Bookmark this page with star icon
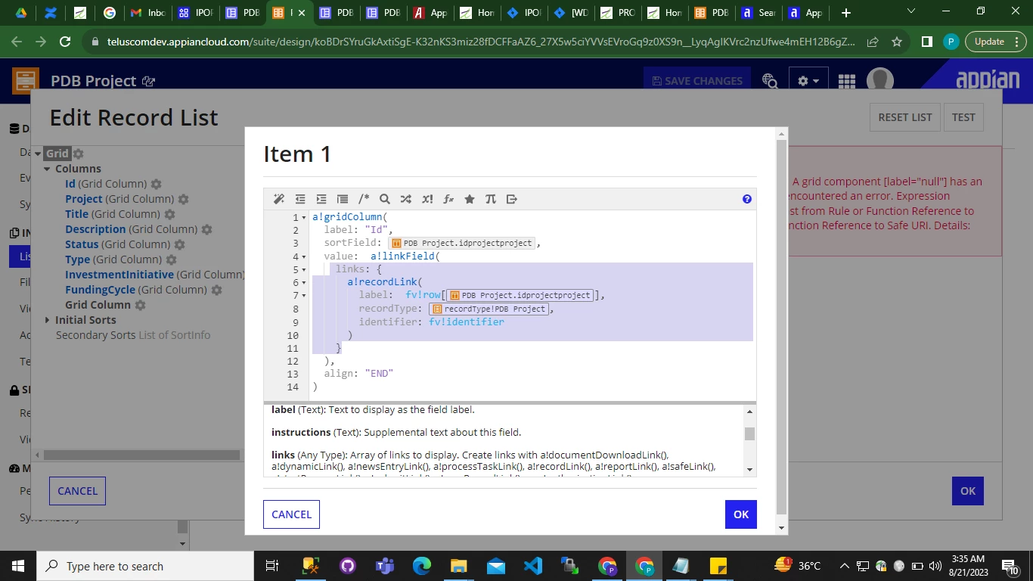Viewport: 1033px width, 581px height. 897,42
